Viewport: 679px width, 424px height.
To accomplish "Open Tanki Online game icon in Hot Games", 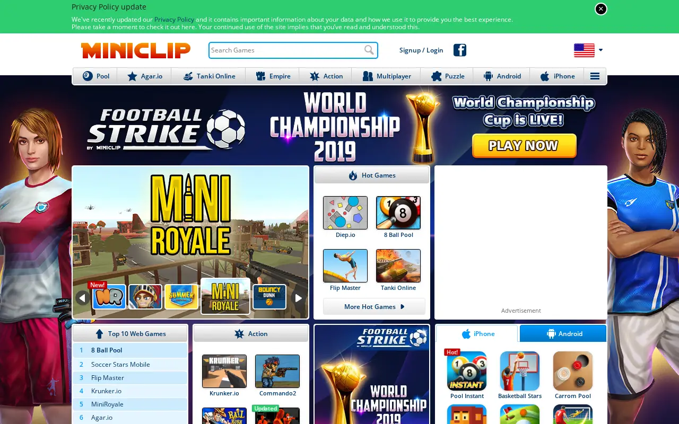I will coord(398,266).
